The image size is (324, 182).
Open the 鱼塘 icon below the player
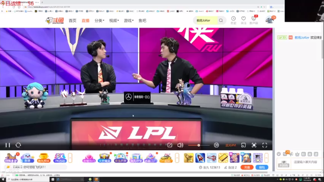pos(27,158)
